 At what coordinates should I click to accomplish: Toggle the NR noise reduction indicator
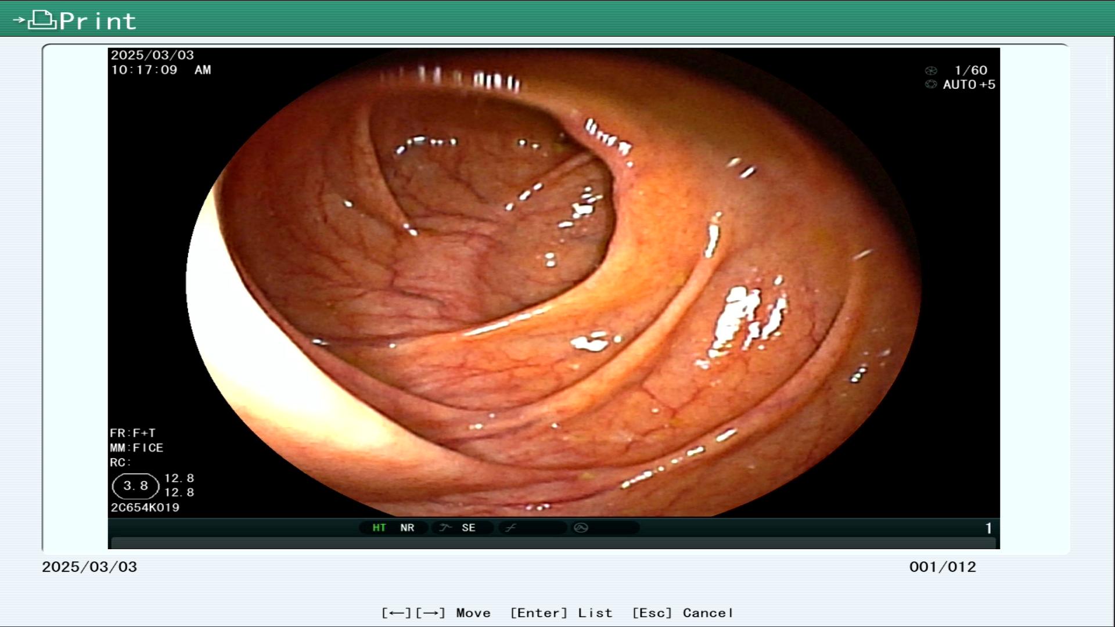[x=407, y=528]
